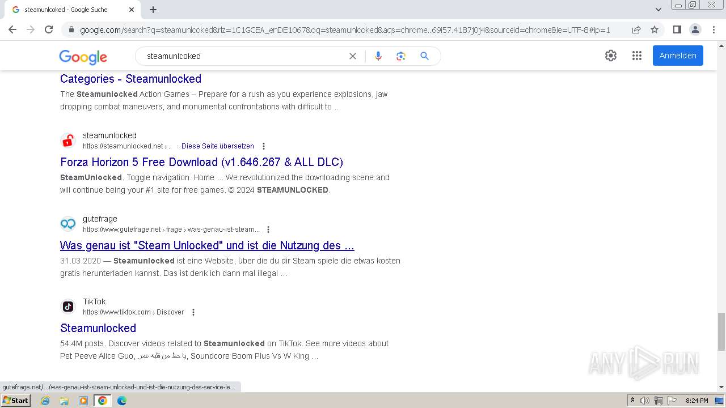Launch Microsoft Edge from the taskbar
The image size is (726, 408).
click(x=122, y=401)
